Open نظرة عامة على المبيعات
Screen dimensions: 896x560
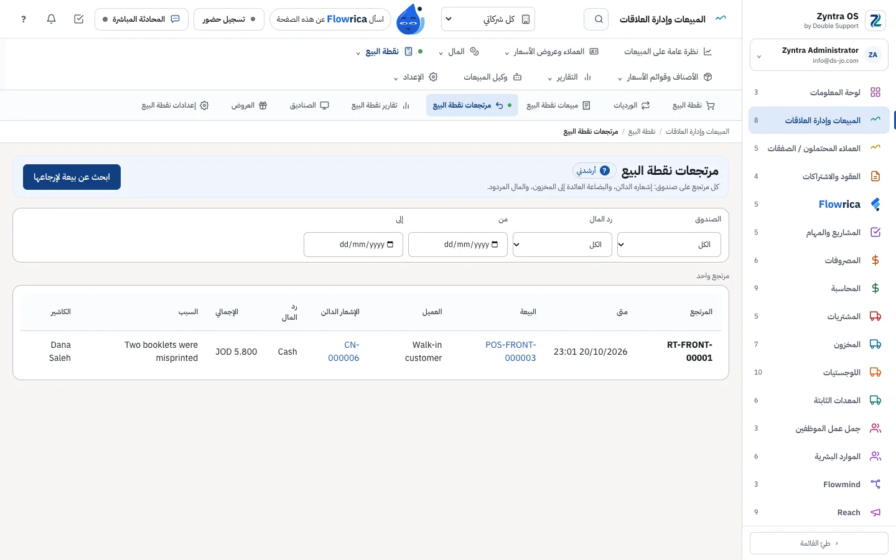click(668, 52)
